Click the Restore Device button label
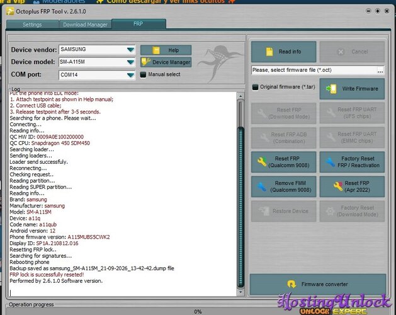396x315 pixels. pyautogui.click(x=290, y=211)
